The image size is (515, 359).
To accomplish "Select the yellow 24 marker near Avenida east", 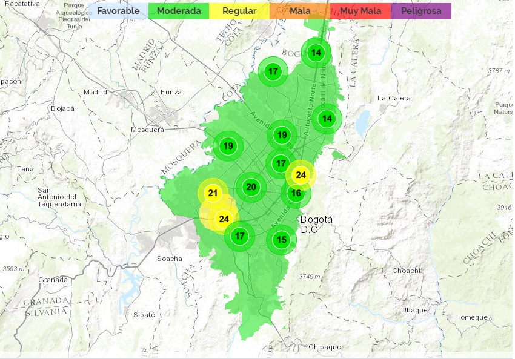I will [300, 175].
